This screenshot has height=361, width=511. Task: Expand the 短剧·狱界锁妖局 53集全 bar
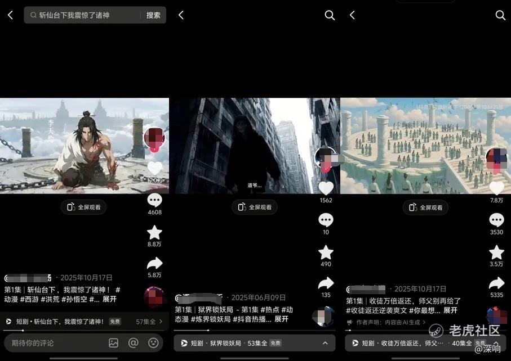click(x=255, y=343)
